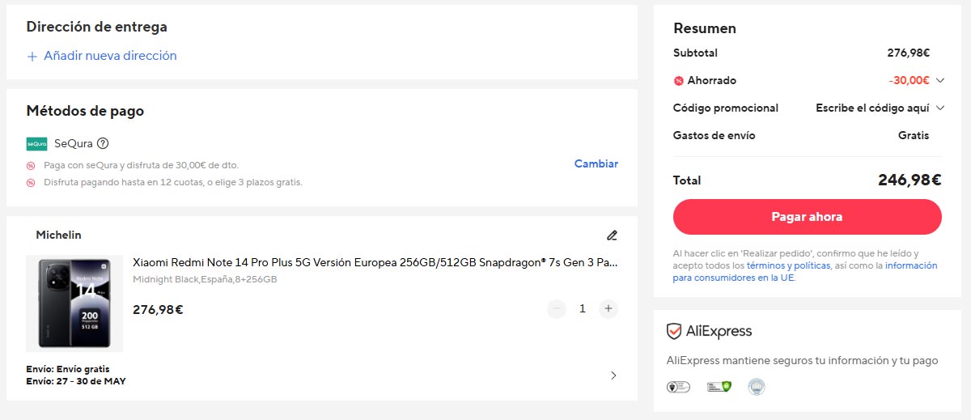Decrease product quantity with minus button
This screenshot has width=971, height=420.
[556, 309]
